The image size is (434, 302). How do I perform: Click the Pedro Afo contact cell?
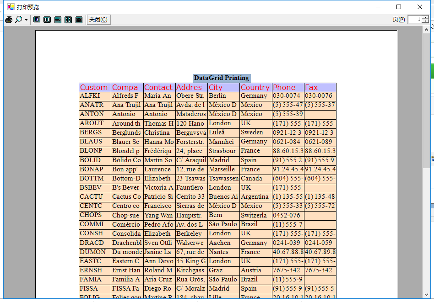click(x=159, y=224)
